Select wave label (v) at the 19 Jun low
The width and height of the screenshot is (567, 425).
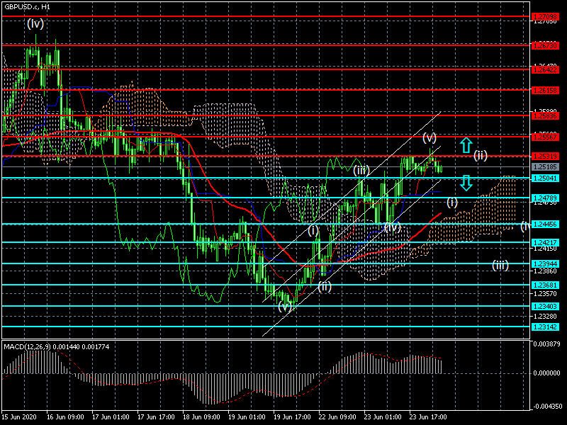[285, 307]
